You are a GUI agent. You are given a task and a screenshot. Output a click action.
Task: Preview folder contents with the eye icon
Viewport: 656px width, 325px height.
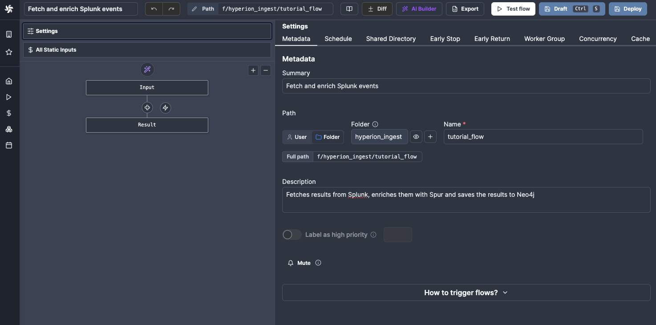click(x=416, y=137)
